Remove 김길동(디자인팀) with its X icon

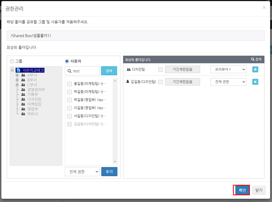click(255, 82)
